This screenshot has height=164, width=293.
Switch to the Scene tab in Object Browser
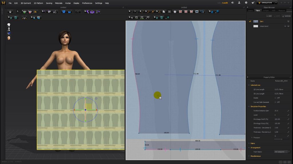250,11
